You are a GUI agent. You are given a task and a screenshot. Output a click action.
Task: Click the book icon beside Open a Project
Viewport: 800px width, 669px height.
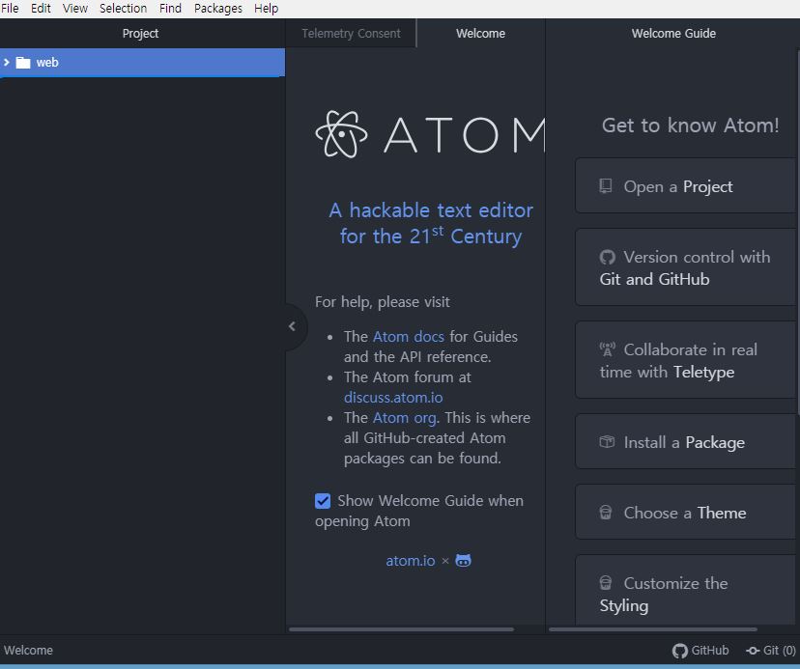coord(606,186)
